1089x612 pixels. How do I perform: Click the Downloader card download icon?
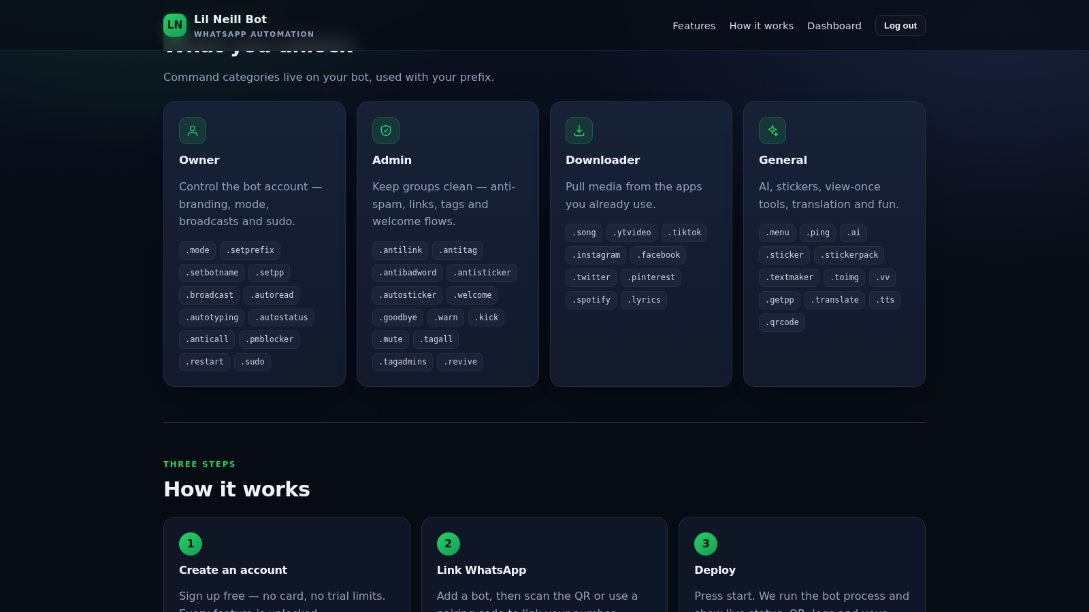tap(579, 131)
